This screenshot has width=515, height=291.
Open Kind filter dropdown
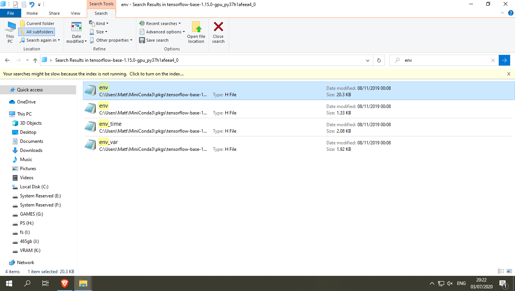click(x=99, y=23)
